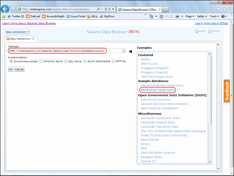Screen dimensions: 234x176
Task: Open the Page menu dropdown
Action: pos(190,16)
